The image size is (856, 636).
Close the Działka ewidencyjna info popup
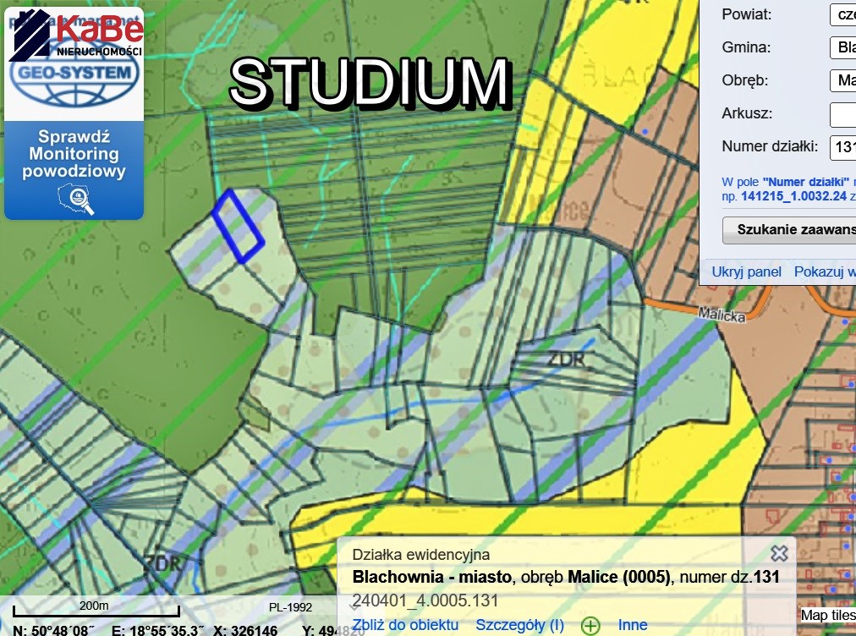click(779, 554)
